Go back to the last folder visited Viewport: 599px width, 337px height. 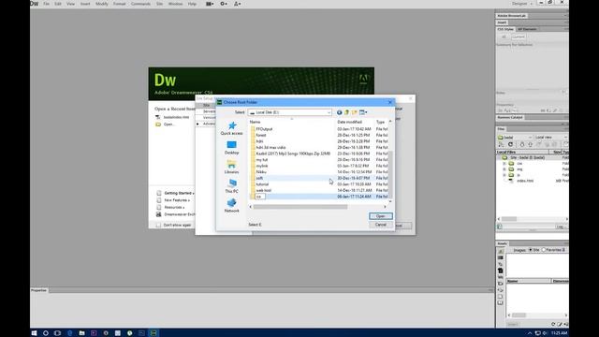[339, 112]
